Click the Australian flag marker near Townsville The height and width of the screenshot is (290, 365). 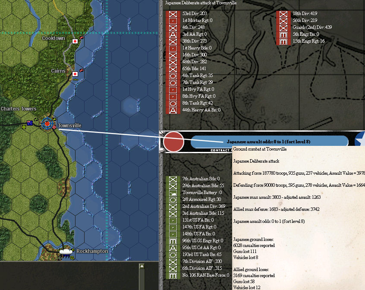click(x=30, y=123)
